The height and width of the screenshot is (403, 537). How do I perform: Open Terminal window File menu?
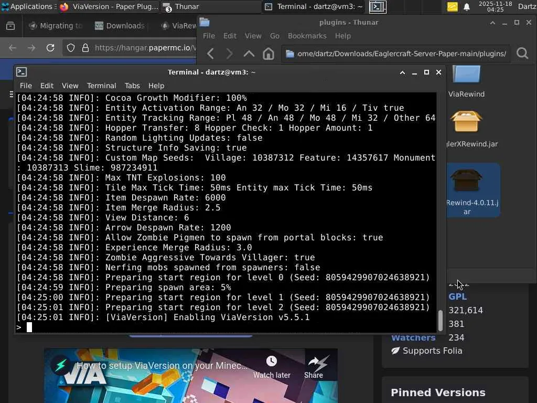tap(26, 86)
